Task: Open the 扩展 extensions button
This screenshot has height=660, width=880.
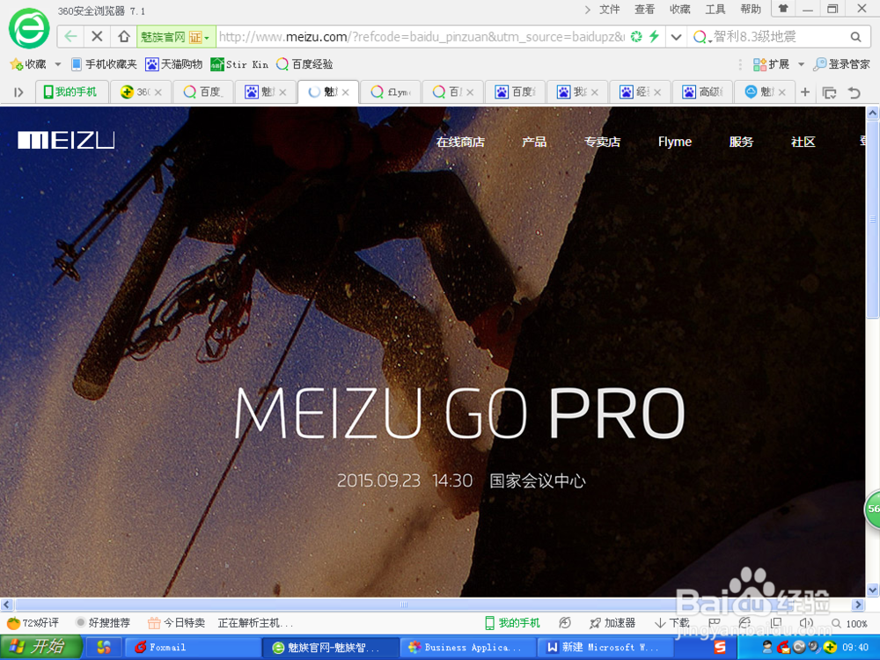Action: (x=771, y=64)
